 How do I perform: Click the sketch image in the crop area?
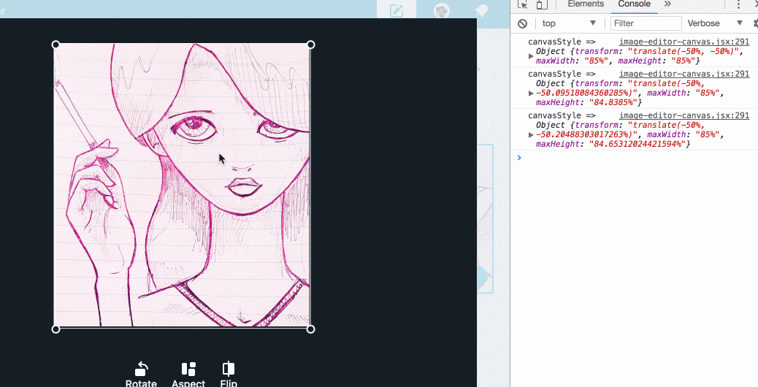tap(182, 185)
